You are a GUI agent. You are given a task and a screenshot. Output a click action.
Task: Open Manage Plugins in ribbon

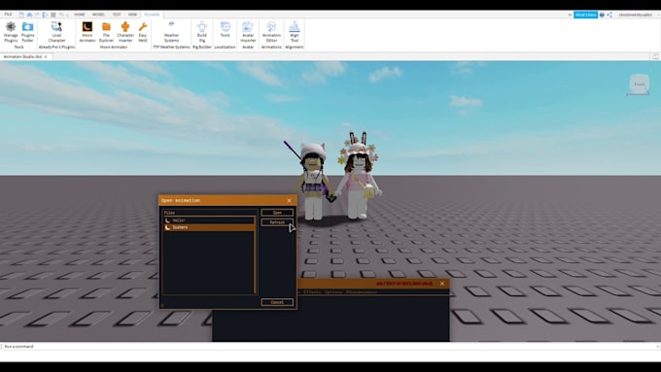[11, 32]
